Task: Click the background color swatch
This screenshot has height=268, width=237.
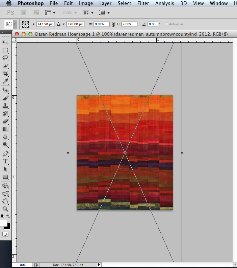Action: (x=8, y=227)
